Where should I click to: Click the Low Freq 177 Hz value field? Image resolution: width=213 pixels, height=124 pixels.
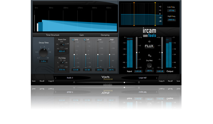(172, 11)
